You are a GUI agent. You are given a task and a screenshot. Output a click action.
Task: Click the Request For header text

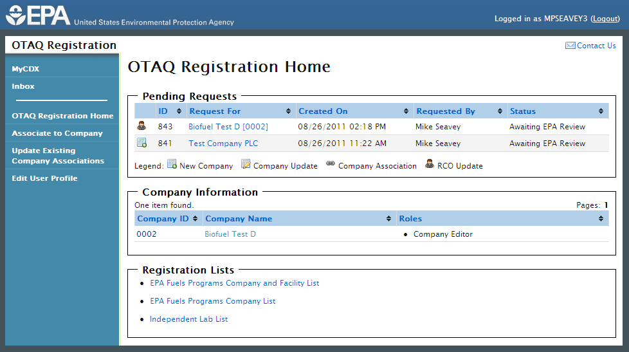click(215, 111)
